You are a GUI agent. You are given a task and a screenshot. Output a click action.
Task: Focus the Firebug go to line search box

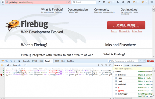click(123, 61)
